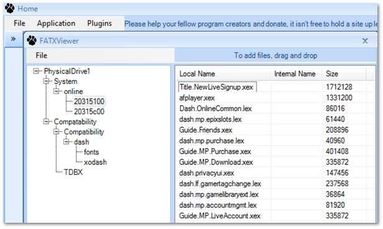This screenshot has height=229, width=383.
Task: Collapse the System tree node
Action: (46, 81)
